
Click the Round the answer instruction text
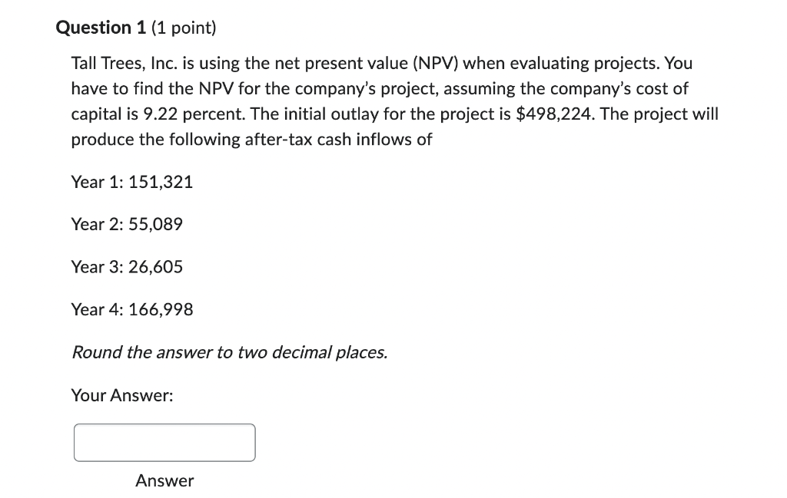coord(228,352)
